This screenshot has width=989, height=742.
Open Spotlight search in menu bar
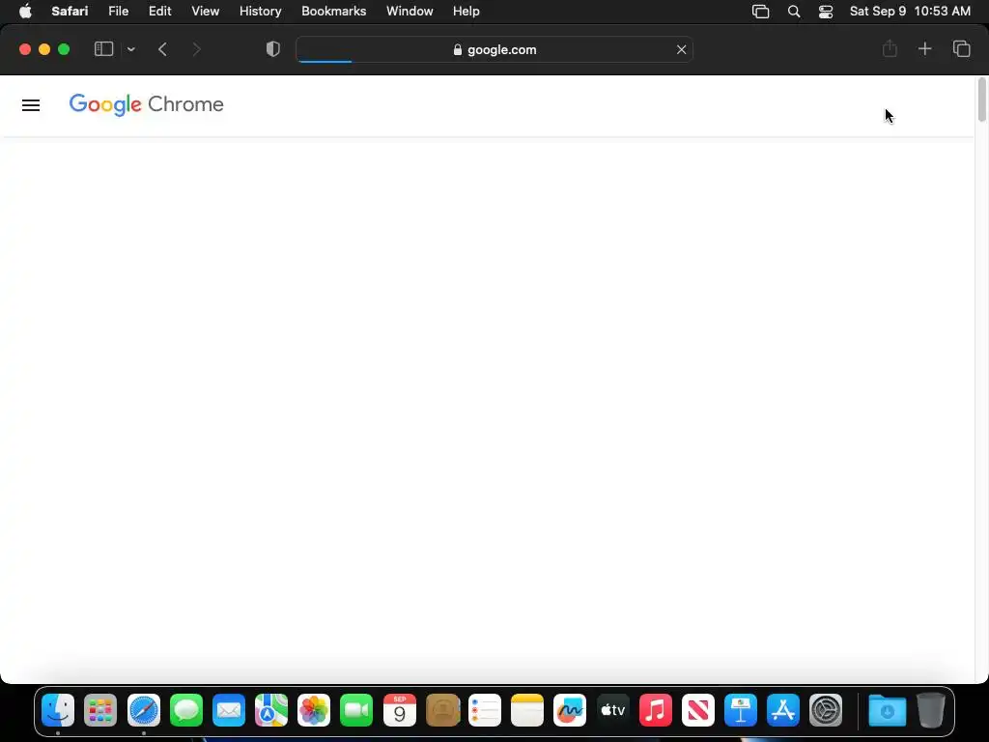pos(794,12)
